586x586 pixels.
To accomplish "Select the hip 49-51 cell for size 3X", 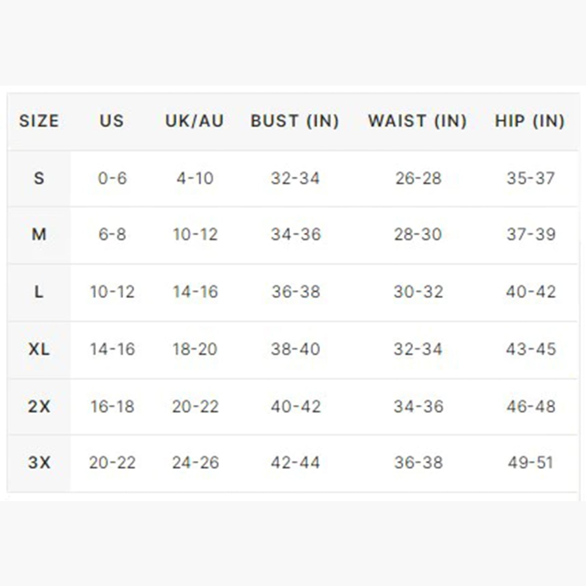I will click(x=530, y=462).
